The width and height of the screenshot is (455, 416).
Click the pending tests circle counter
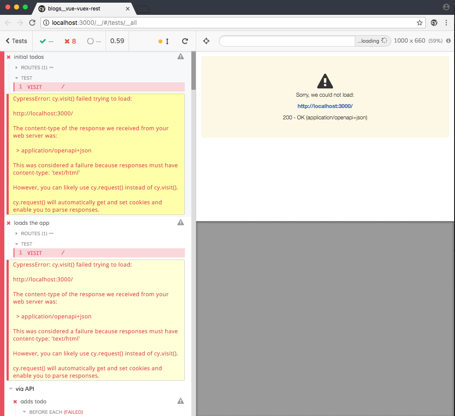coord(94,41)
